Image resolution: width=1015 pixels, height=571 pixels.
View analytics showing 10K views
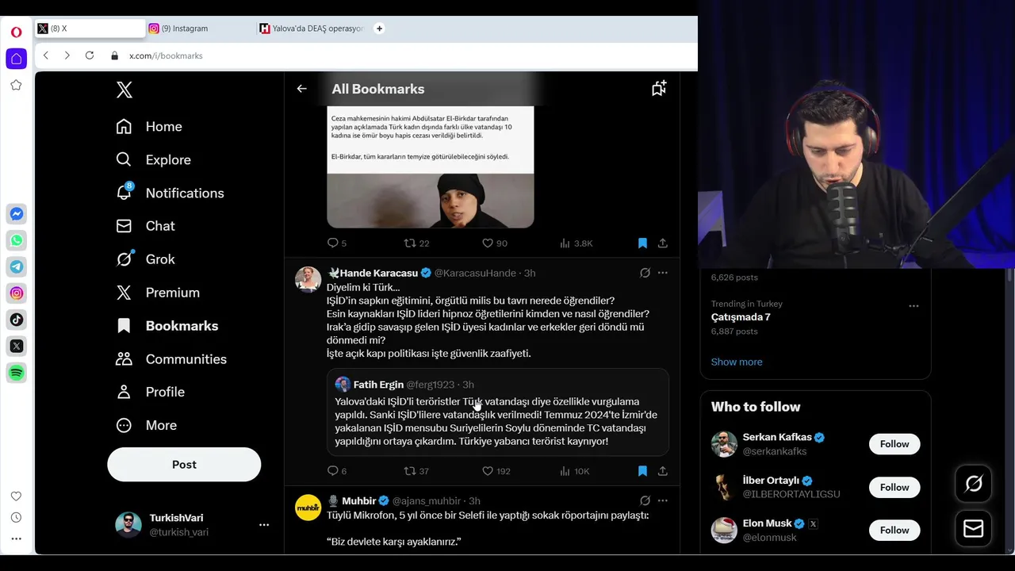(x=574, y=471)
